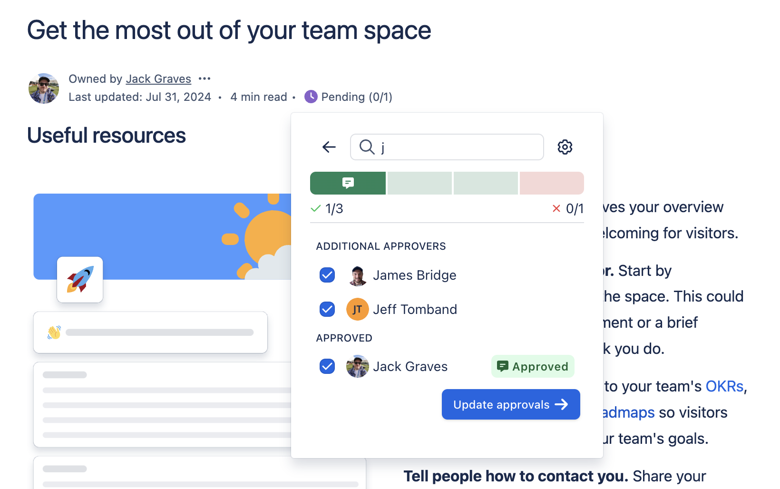
Task: Click the Approved comment badge icon
Action: pyautogui.click(x=503, y=366)
